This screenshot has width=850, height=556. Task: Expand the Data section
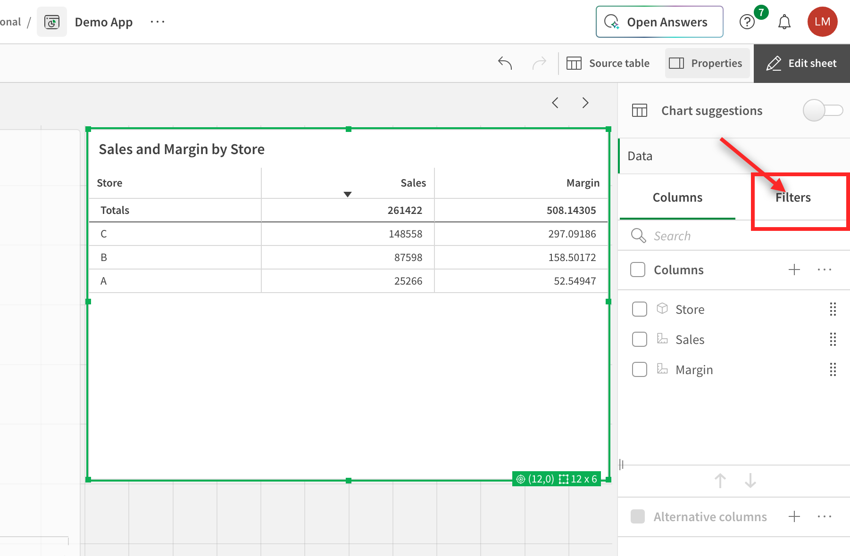(x=734, y=156)
